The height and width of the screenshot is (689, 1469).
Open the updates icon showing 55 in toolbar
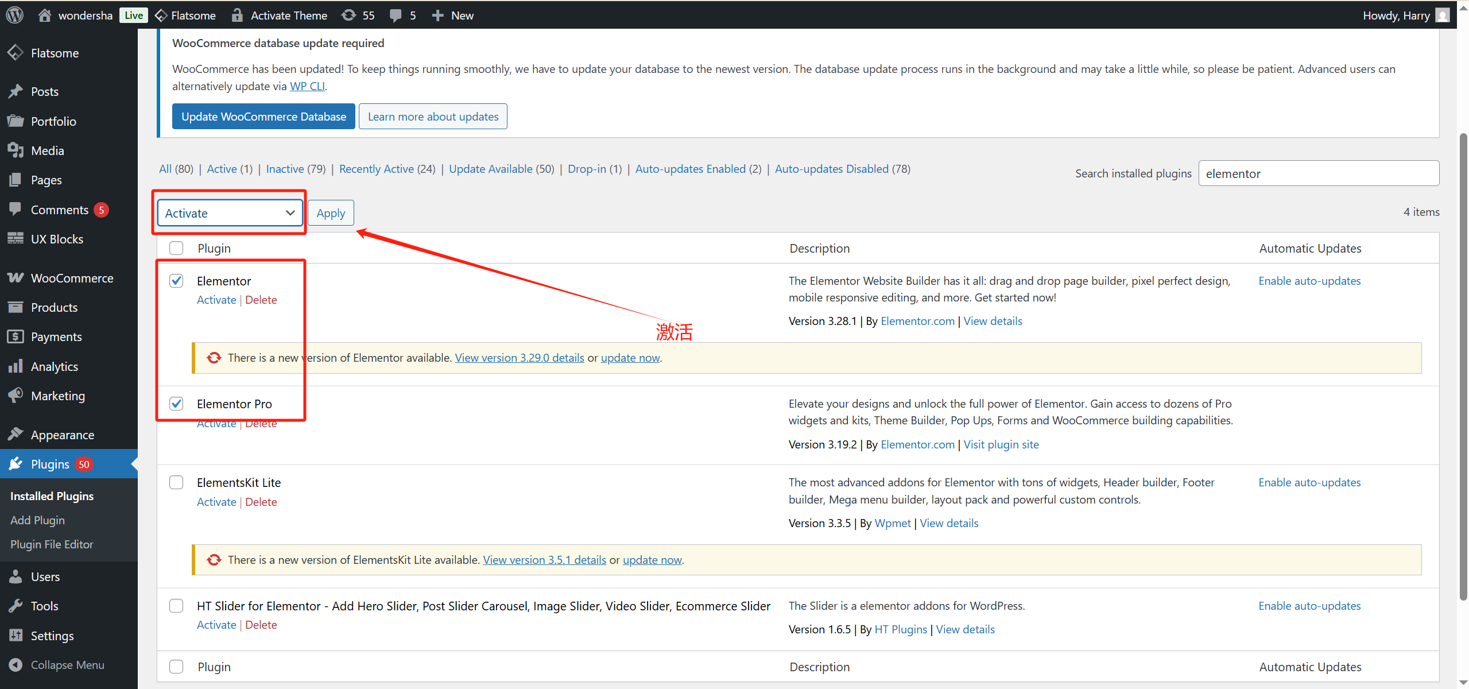(x=357, y=15)
